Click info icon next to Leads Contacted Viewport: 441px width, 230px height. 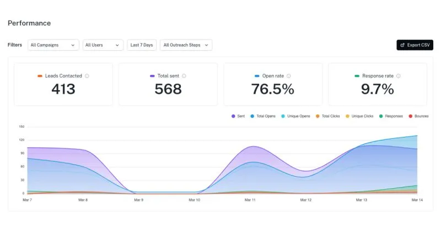pos(87,76)
